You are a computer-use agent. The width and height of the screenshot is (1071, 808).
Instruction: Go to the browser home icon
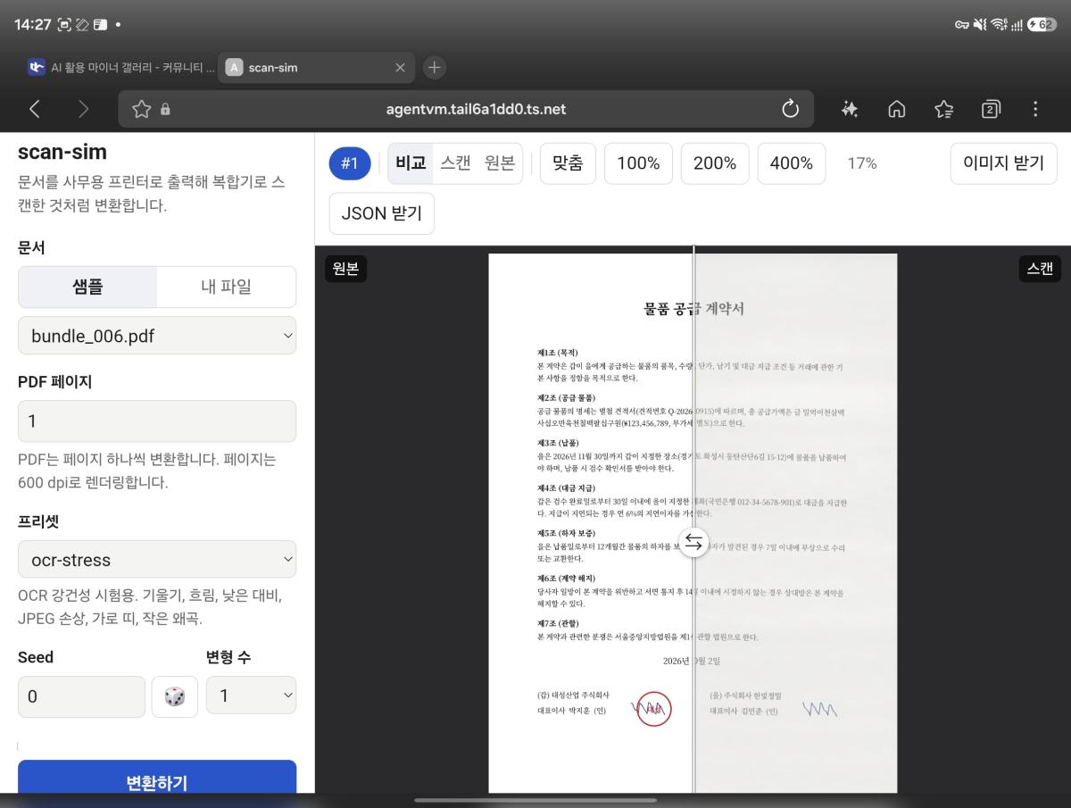pyautogui.click(x=897, y=109)
